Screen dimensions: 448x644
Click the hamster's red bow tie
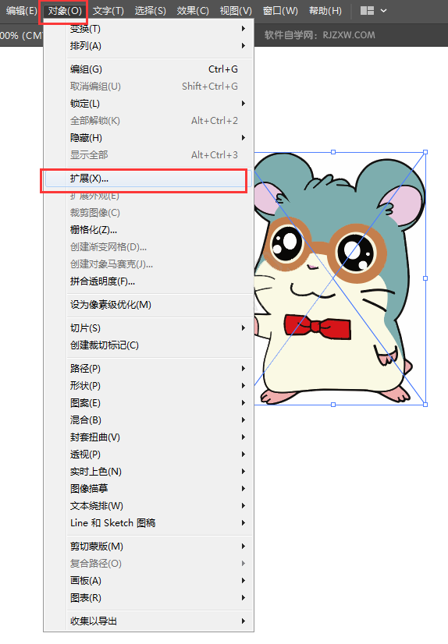tap(318, 327)
